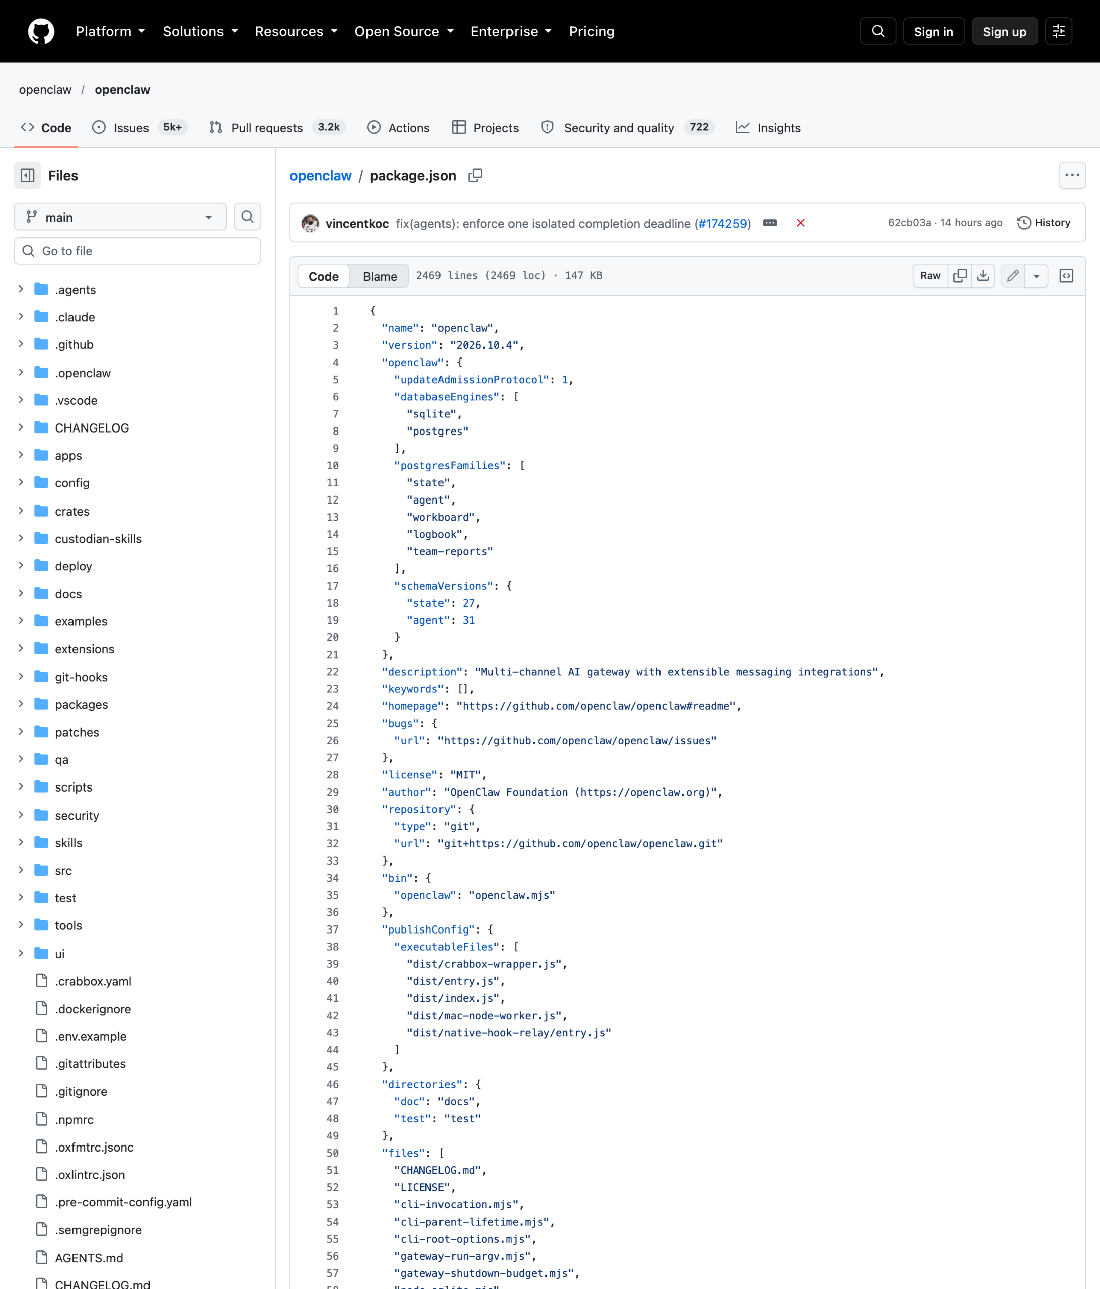Switch to the Blame view
The image size is (1100, 1289).
tap(380, 276)
